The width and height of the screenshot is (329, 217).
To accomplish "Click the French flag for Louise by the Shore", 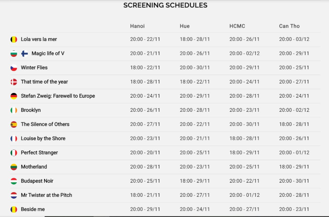I will [14, 139].
